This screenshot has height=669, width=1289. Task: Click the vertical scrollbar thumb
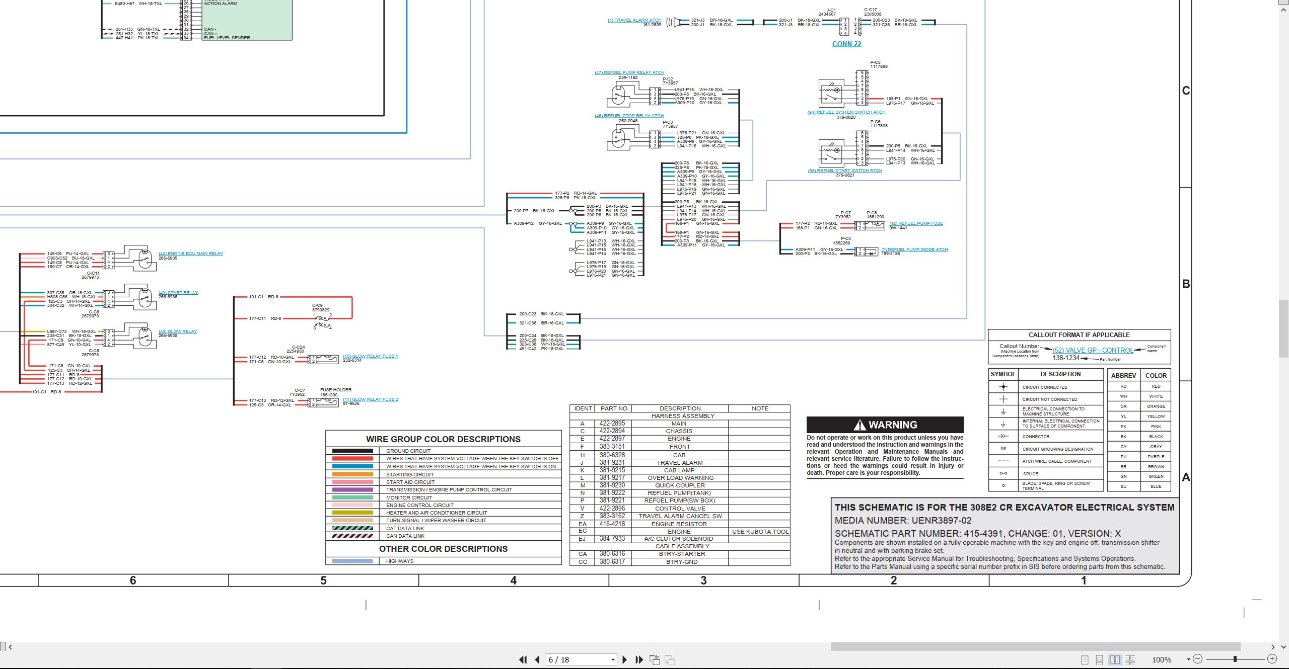(x=1284, y=327)
